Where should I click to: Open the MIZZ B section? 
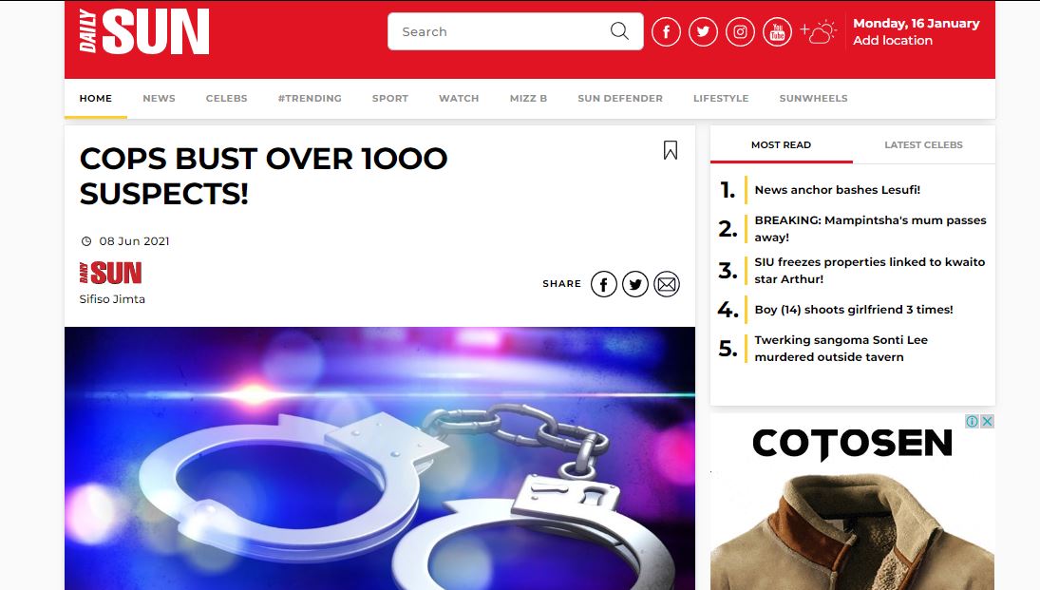coord(529,98)
